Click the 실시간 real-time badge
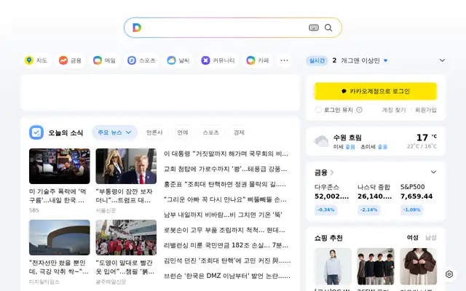Viewport: 466px width, 291px height. [317, 60]
